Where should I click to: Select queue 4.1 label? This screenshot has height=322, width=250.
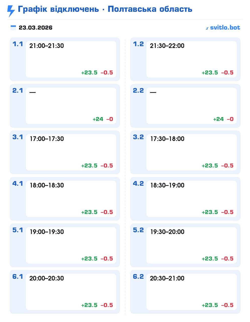18,184
